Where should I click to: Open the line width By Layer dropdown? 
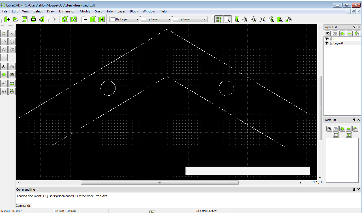point(156,19)
